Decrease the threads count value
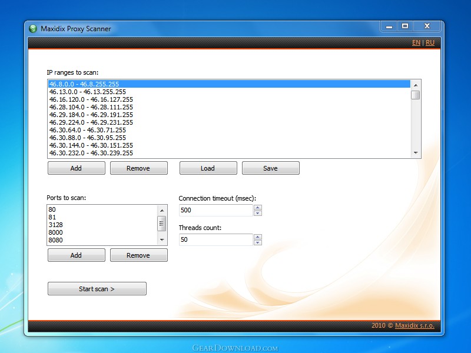This screenshot has width=471, height=353. click(x=258, y=242)
